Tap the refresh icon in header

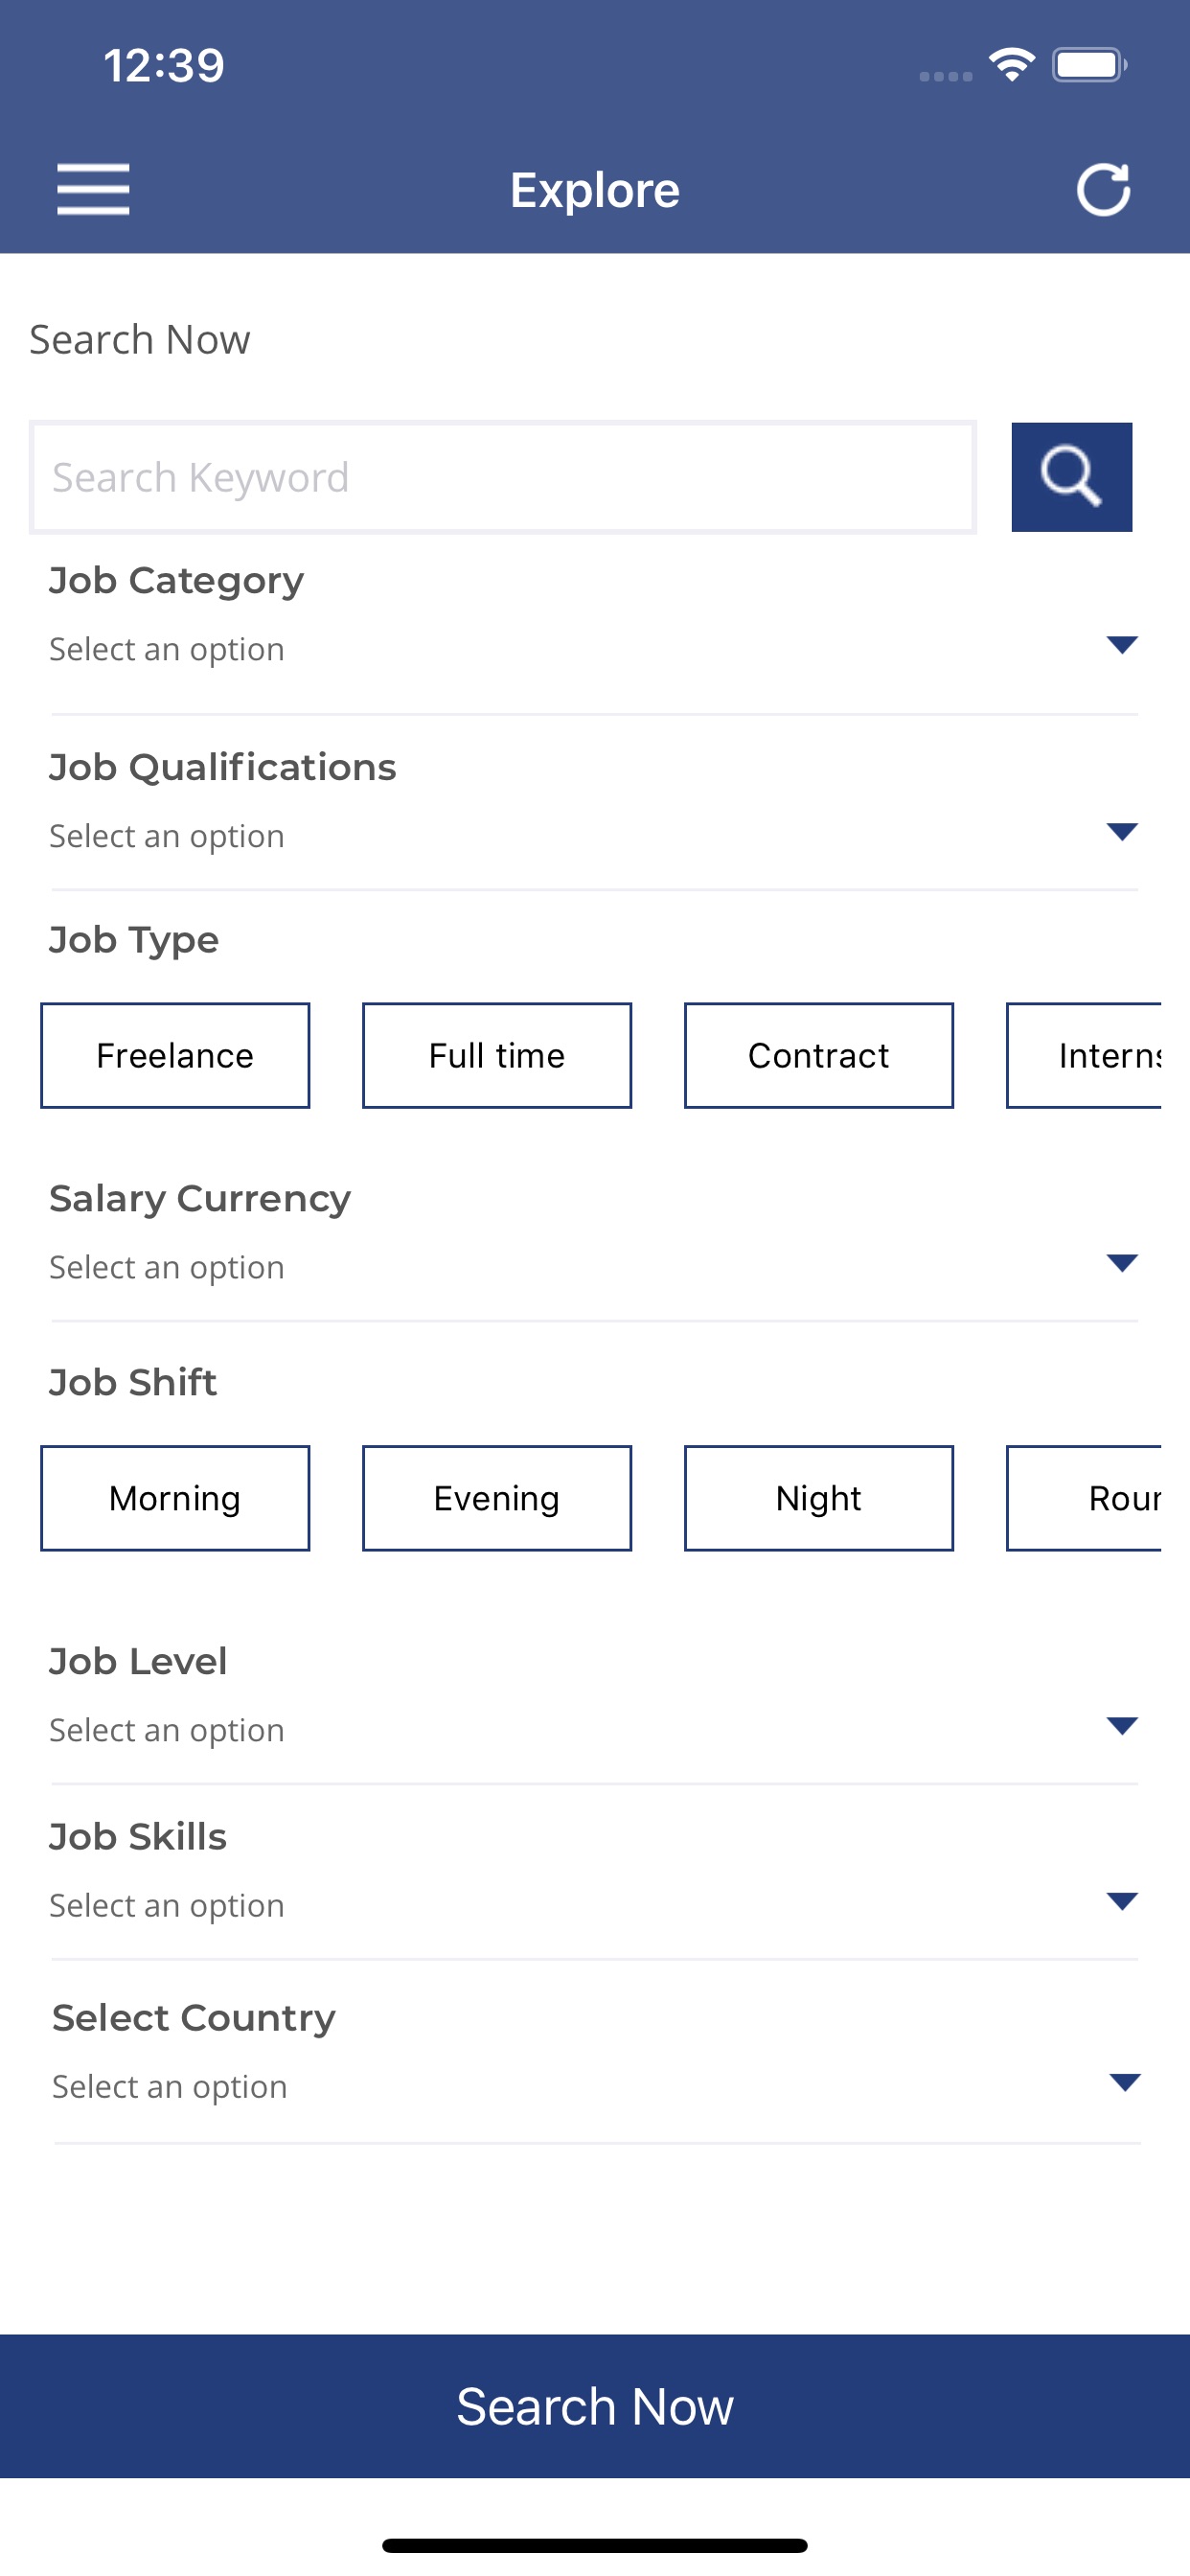[x=1103, y=189]
